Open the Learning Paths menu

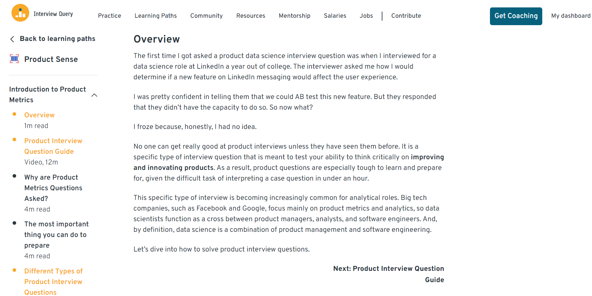pos(156,16)
